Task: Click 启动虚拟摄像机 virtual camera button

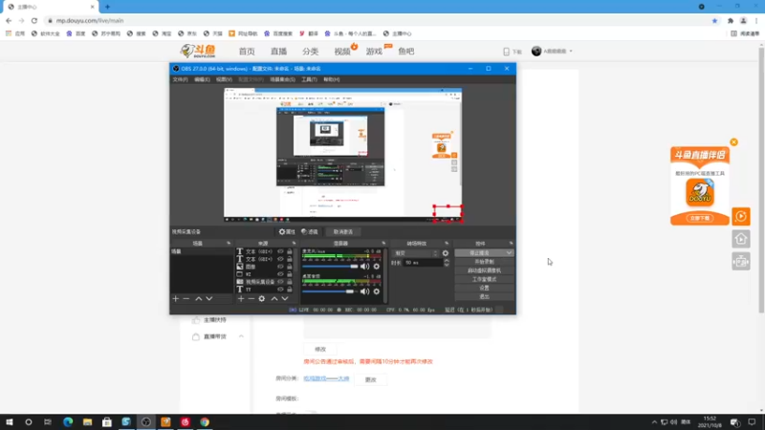Action: tap(484, 270)
